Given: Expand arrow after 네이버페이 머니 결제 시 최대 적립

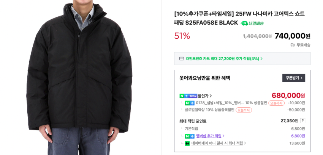Looking at the screenshot, I should pos(245,143).
